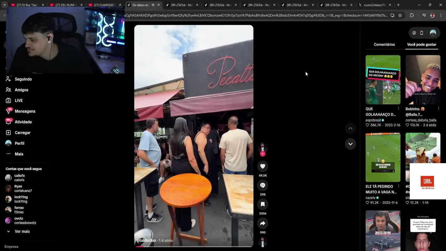Open the followed account caiiofx
Image resolution: width=446 pixels, height=251 pixels.
click(20, 178)
